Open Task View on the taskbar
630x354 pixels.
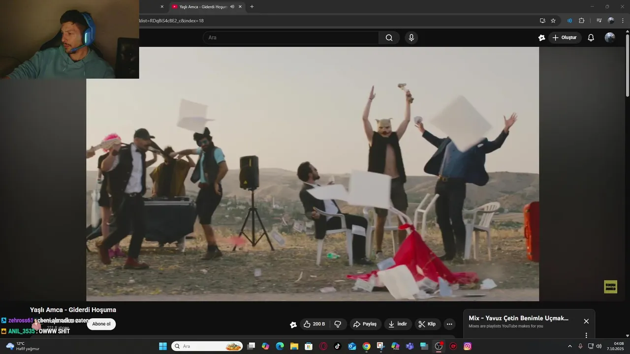tap(251, 346)
